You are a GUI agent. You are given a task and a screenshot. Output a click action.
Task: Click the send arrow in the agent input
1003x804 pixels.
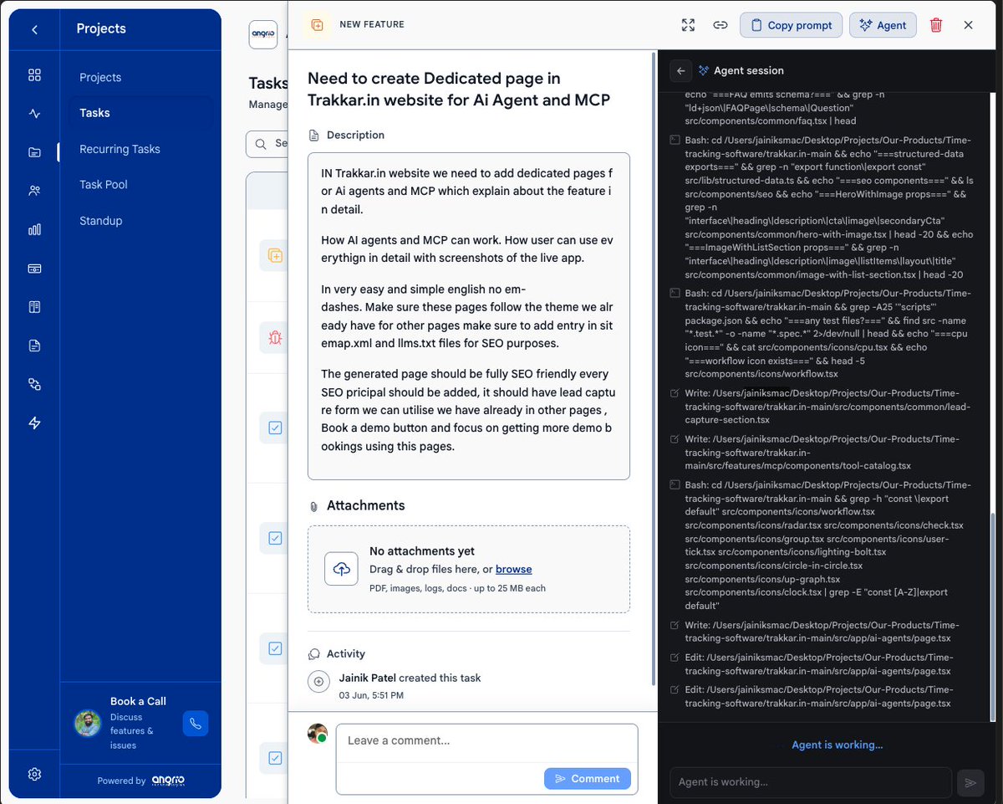click(x=970, y=782)
